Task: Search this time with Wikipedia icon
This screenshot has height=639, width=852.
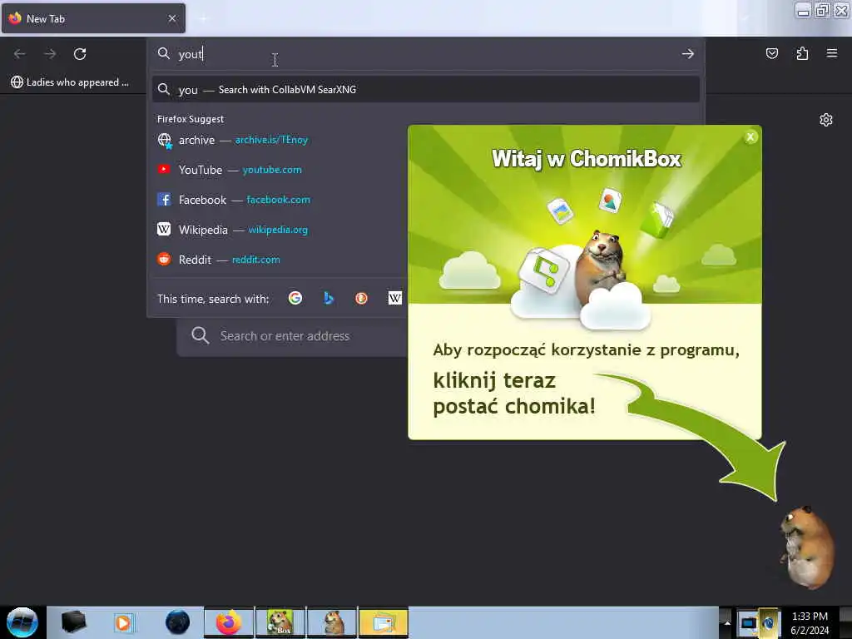Action: (x=395, y=299)
